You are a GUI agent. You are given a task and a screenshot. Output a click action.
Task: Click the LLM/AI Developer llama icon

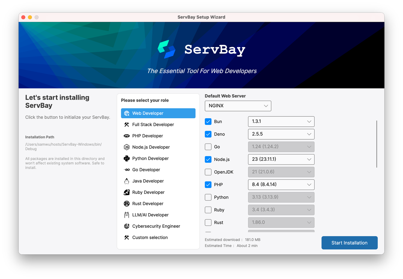(x=127, y=215)
